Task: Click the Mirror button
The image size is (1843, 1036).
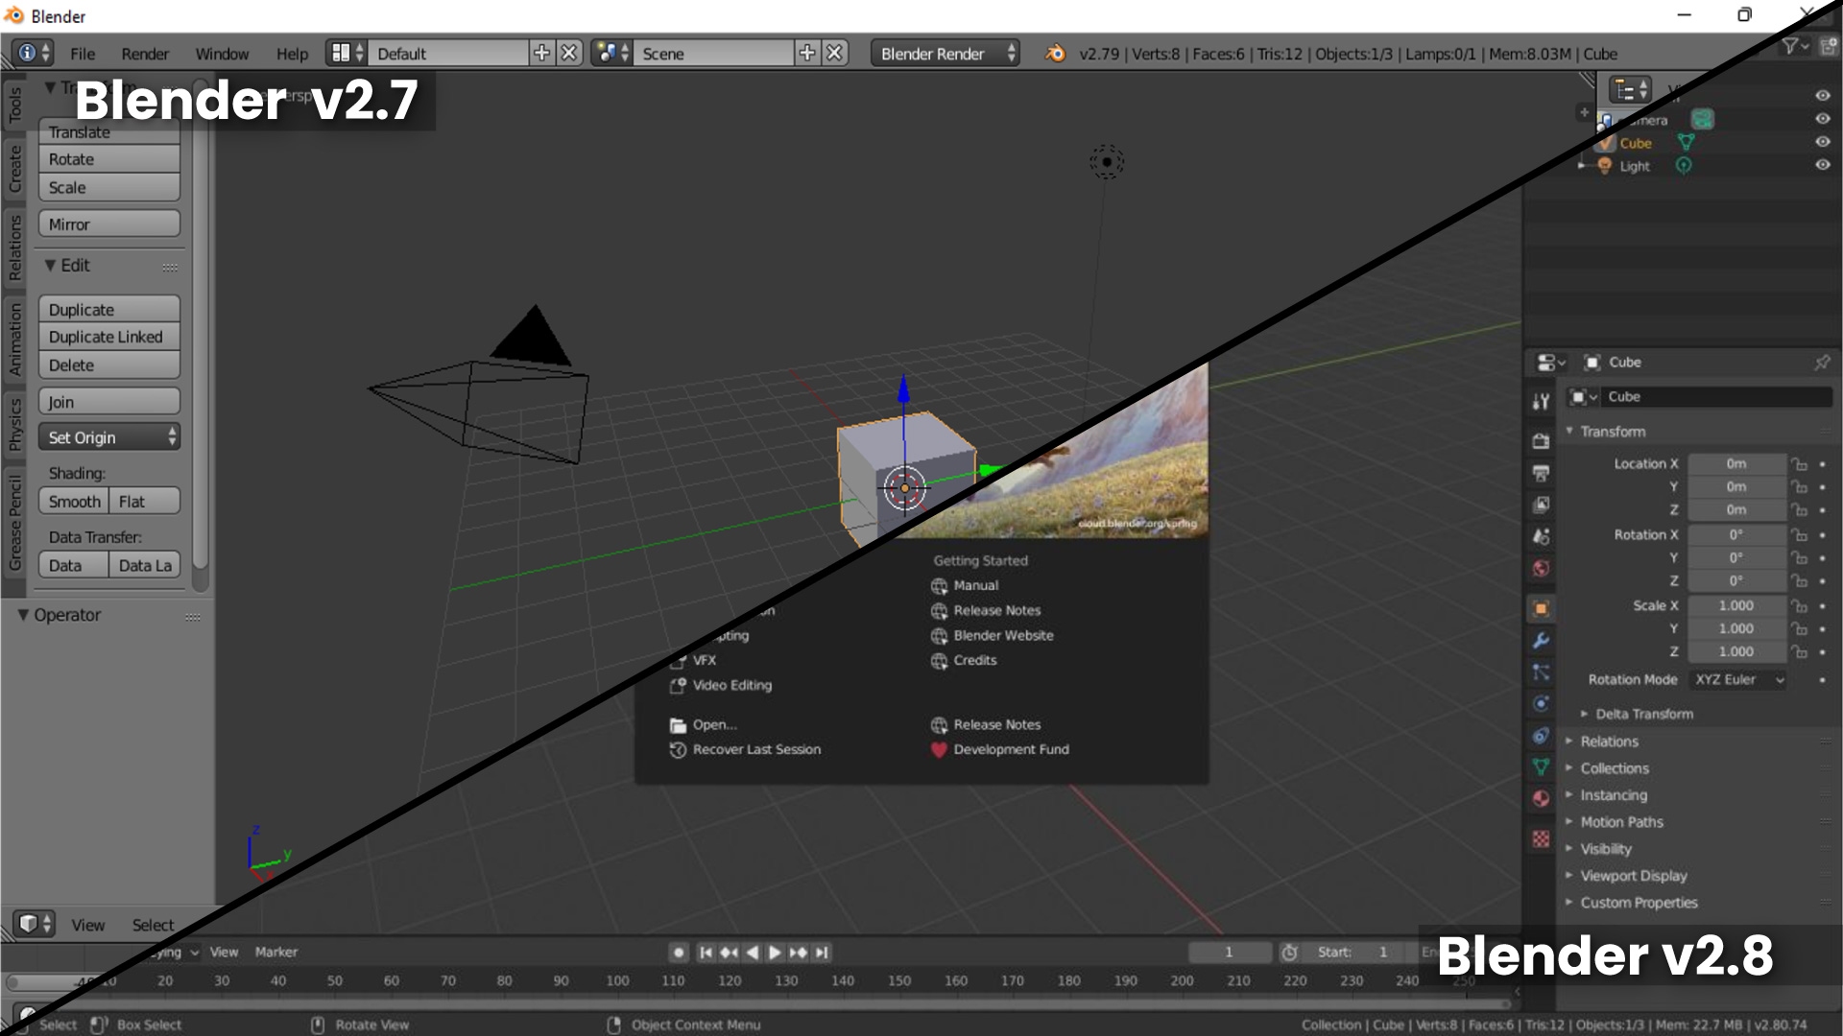Action: click(109, 224)
